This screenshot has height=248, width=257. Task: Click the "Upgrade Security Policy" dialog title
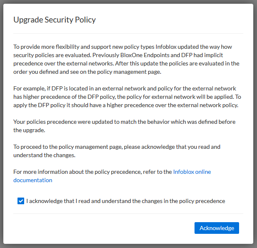[x=55, y=20]
